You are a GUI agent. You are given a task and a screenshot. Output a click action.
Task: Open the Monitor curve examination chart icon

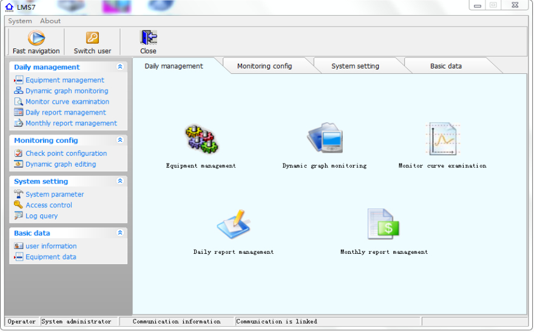[x=442, y=139]
